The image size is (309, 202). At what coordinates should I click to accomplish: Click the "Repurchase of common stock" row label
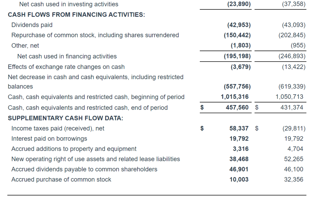(x=95, y=35)
